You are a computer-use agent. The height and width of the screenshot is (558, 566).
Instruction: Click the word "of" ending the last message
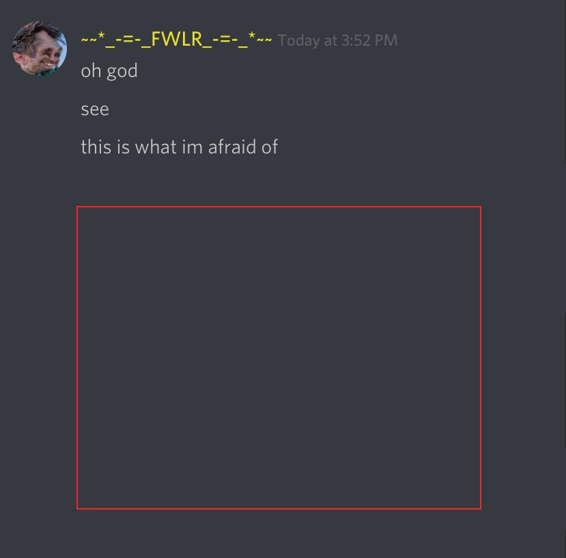pyautogui.click(x=270, y=147)
